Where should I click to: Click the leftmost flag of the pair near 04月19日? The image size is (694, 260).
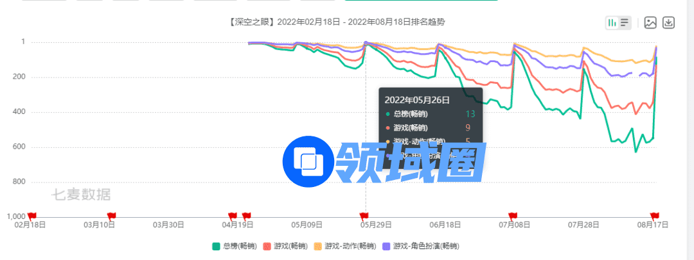[233, 216]
